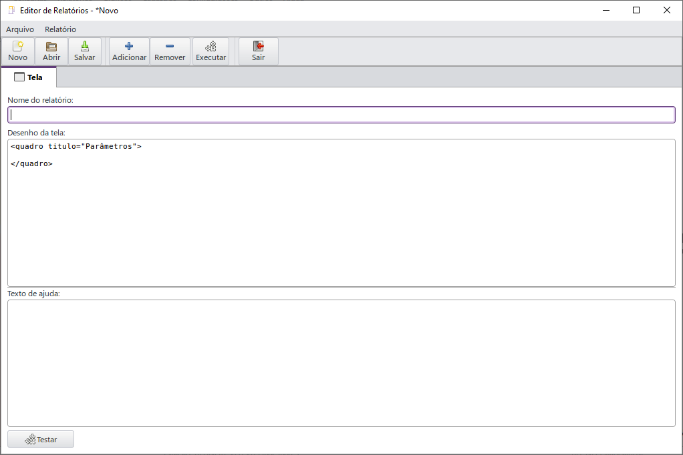Open the Arquivo menu

(20, 29)
